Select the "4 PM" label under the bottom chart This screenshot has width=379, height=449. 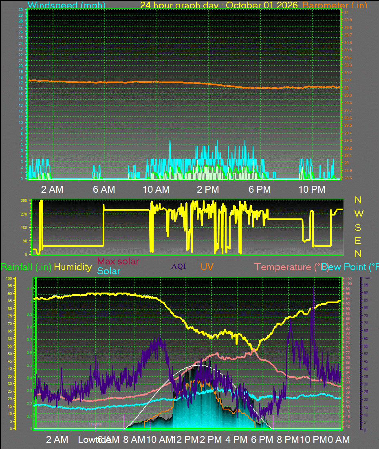point(236,440)
